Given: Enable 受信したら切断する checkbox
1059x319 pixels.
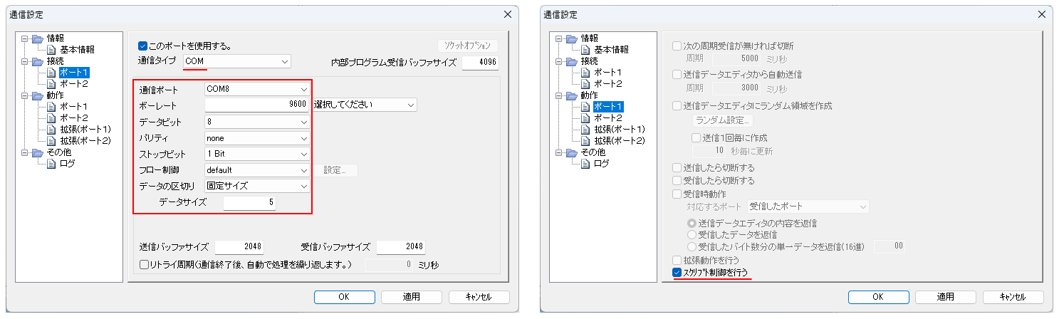Looking at the screenshot, I should (677, 181).
